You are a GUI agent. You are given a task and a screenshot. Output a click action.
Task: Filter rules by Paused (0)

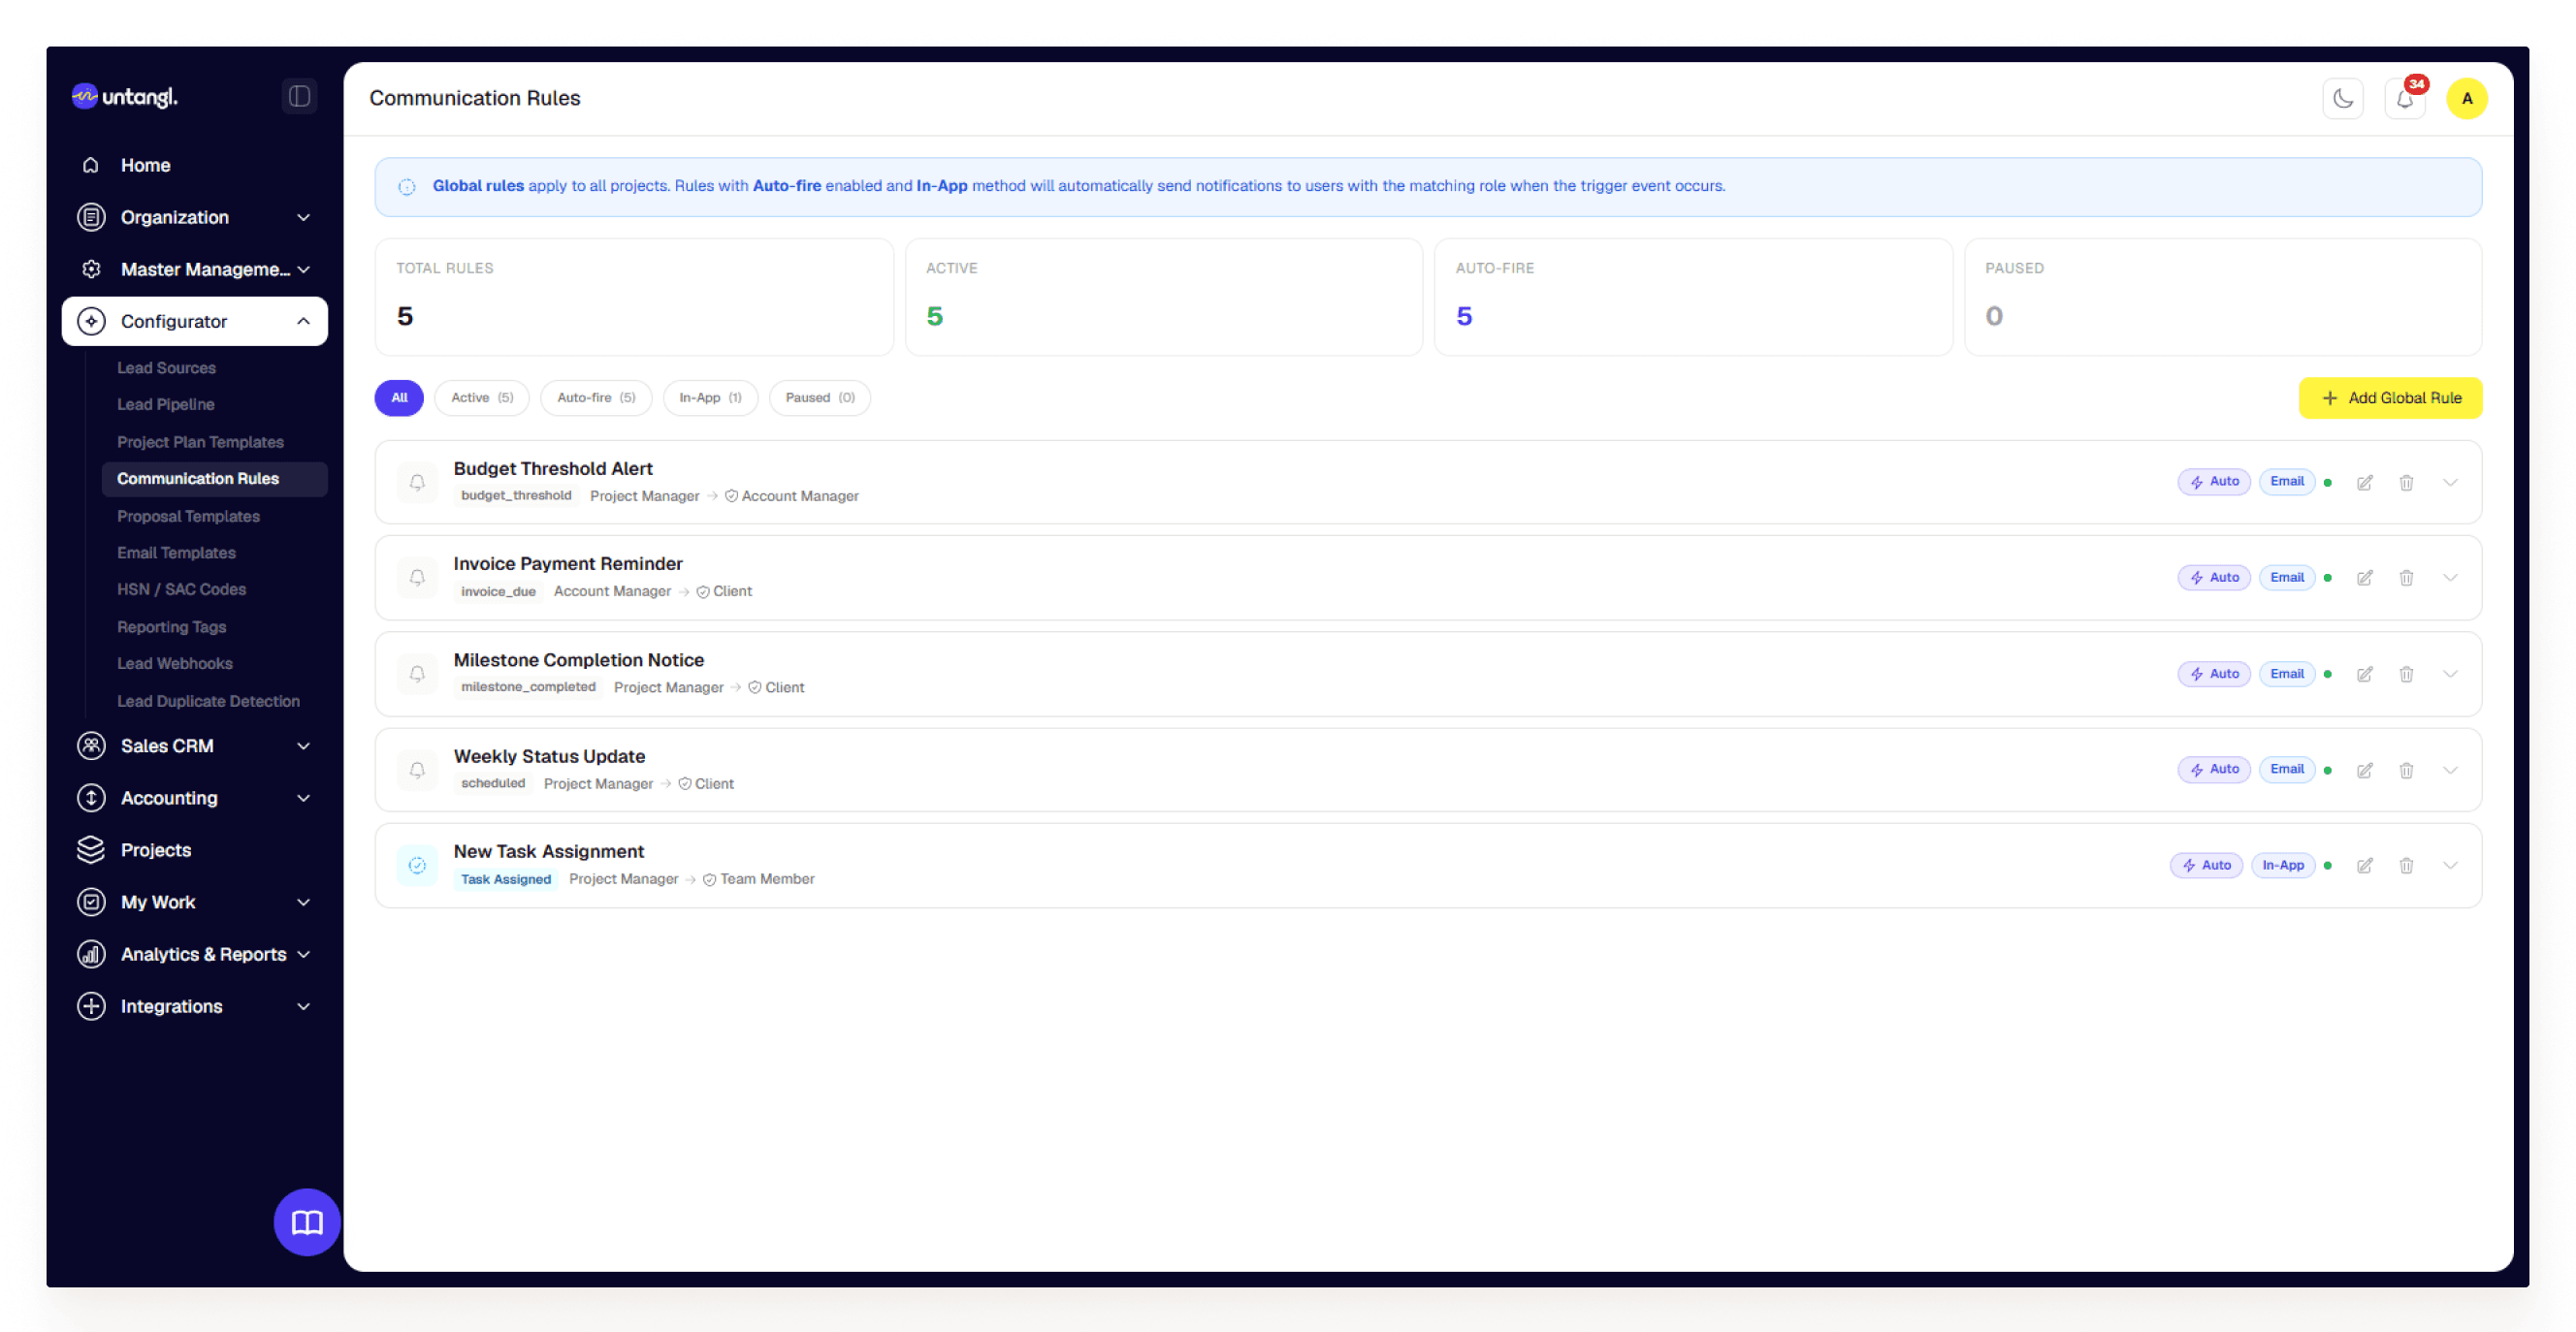click(820, 397)
